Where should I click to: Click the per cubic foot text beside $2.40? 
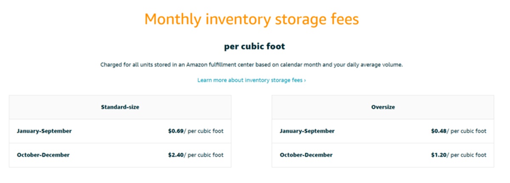(205, 155)
